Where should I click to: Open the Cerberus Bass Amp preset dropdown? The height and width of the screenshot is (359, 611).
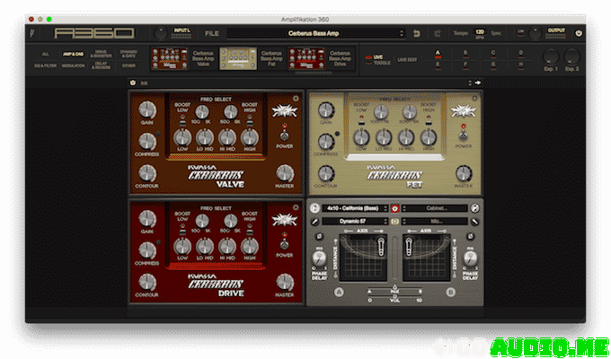(314, 33)
